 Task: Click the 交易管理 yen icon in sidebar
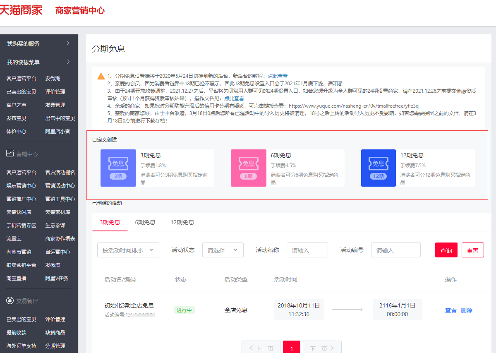10,300
